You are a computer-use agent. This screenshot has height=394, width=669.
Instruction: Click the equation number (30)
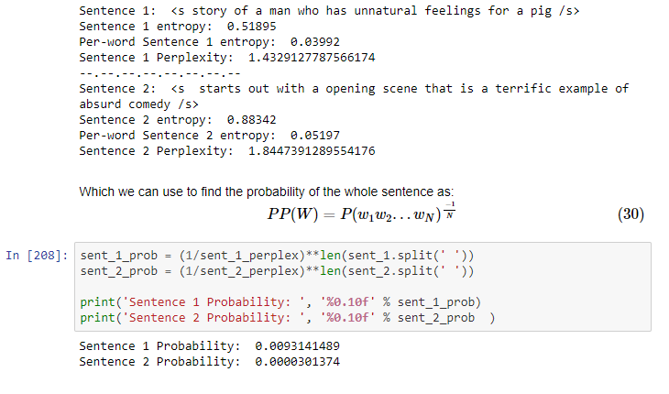[631, 214]
